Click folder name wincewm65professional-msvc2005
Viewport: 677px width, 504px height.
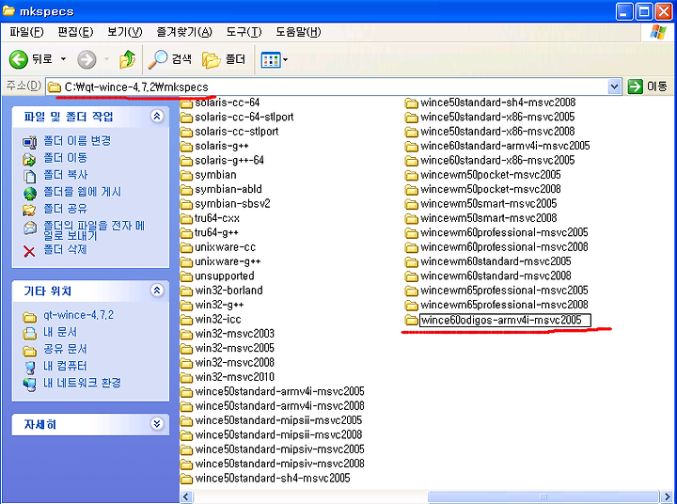tap(504, 291)
